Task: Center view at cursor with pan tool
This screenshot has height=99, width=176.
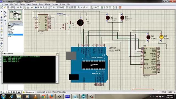Action: [x=35, y=7]
